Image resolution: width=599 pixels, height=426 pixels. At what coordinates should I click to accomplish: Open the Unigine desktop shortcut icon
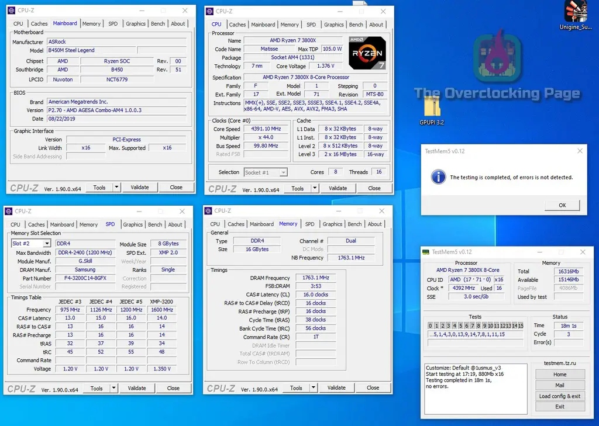tap(576, 12)
